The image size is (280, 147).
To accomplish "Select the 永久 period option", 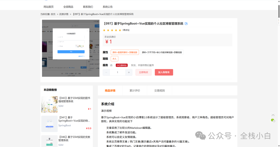I will [115, 59].
